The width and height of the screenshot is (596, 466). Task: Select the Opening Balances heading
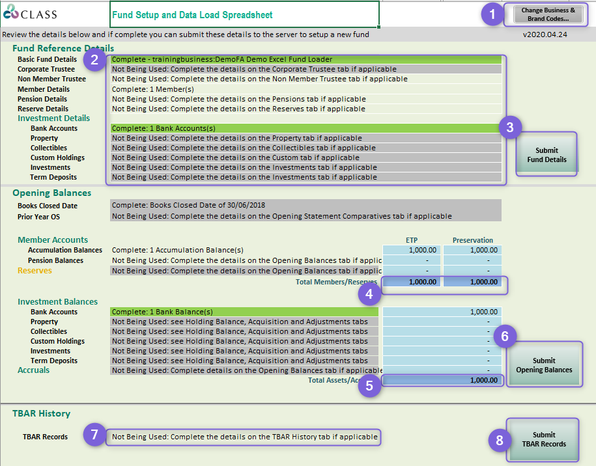pos(51,193)
